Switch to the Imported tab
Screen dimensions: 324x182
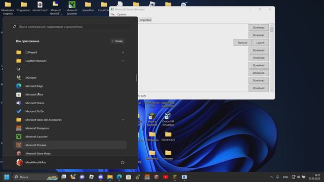coord(145,20)
